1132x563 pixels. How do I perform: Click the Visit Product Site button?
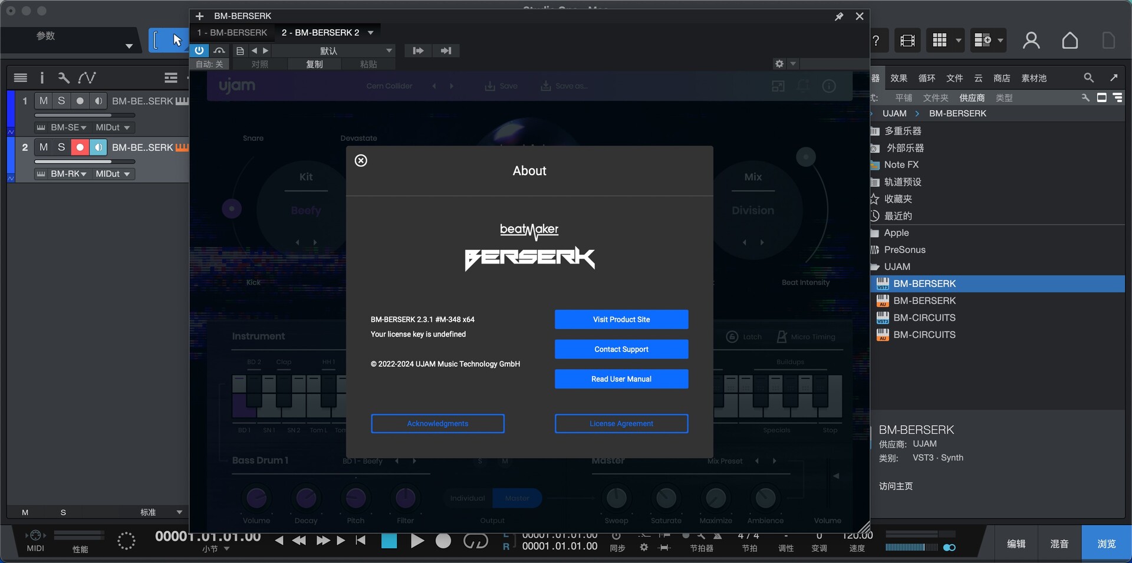coord(621,320)
